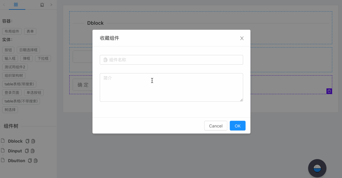342x178 pixels.
Task: Click the file icon beside Dblock
Action: pyautogui.click(x=3, y=141)
